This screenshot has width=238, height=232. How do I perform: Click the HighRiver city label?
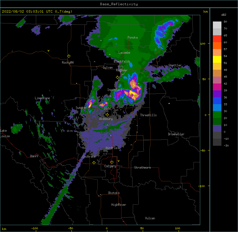tap(119, 205)
